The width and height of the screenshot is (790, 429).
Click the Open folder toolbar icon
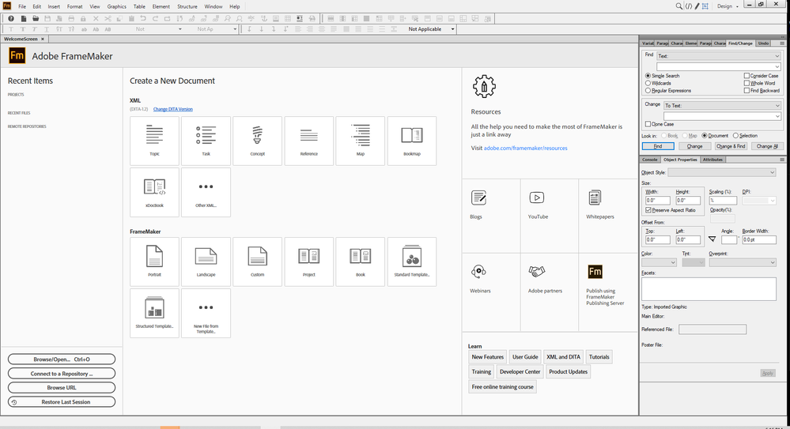coord(36,19)
